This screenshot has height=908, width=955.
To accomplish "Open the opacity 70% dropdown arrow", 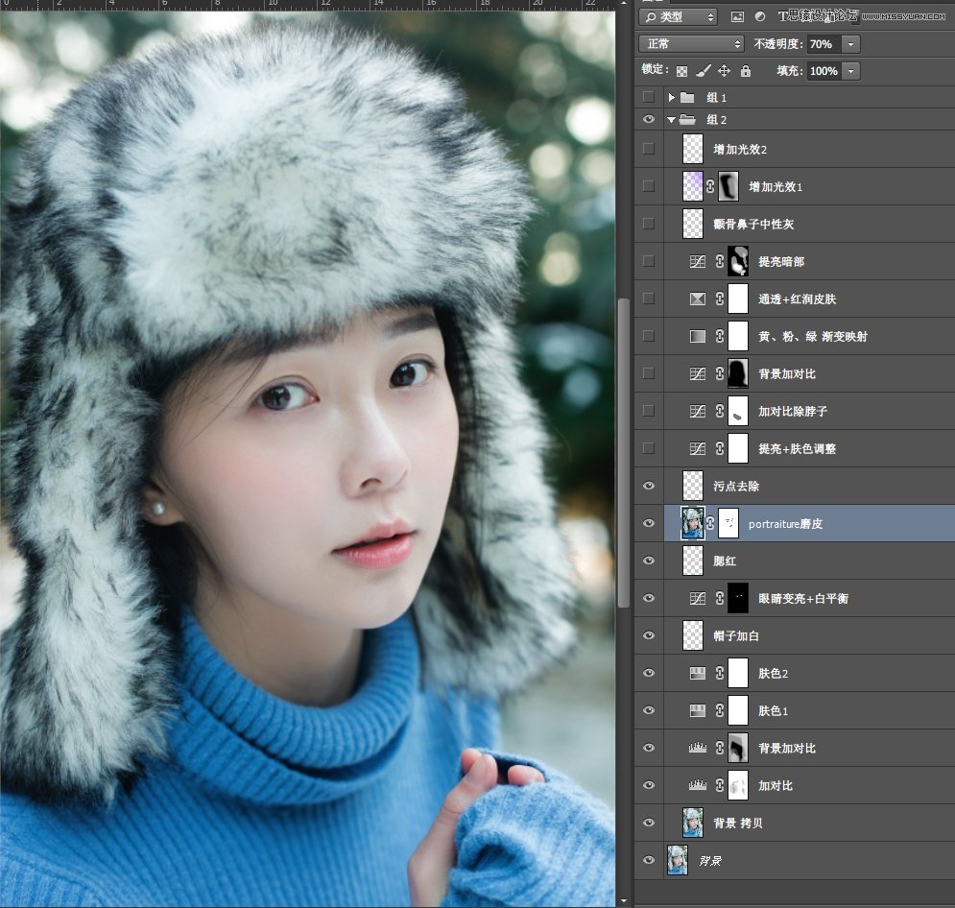I will point(850,44).
